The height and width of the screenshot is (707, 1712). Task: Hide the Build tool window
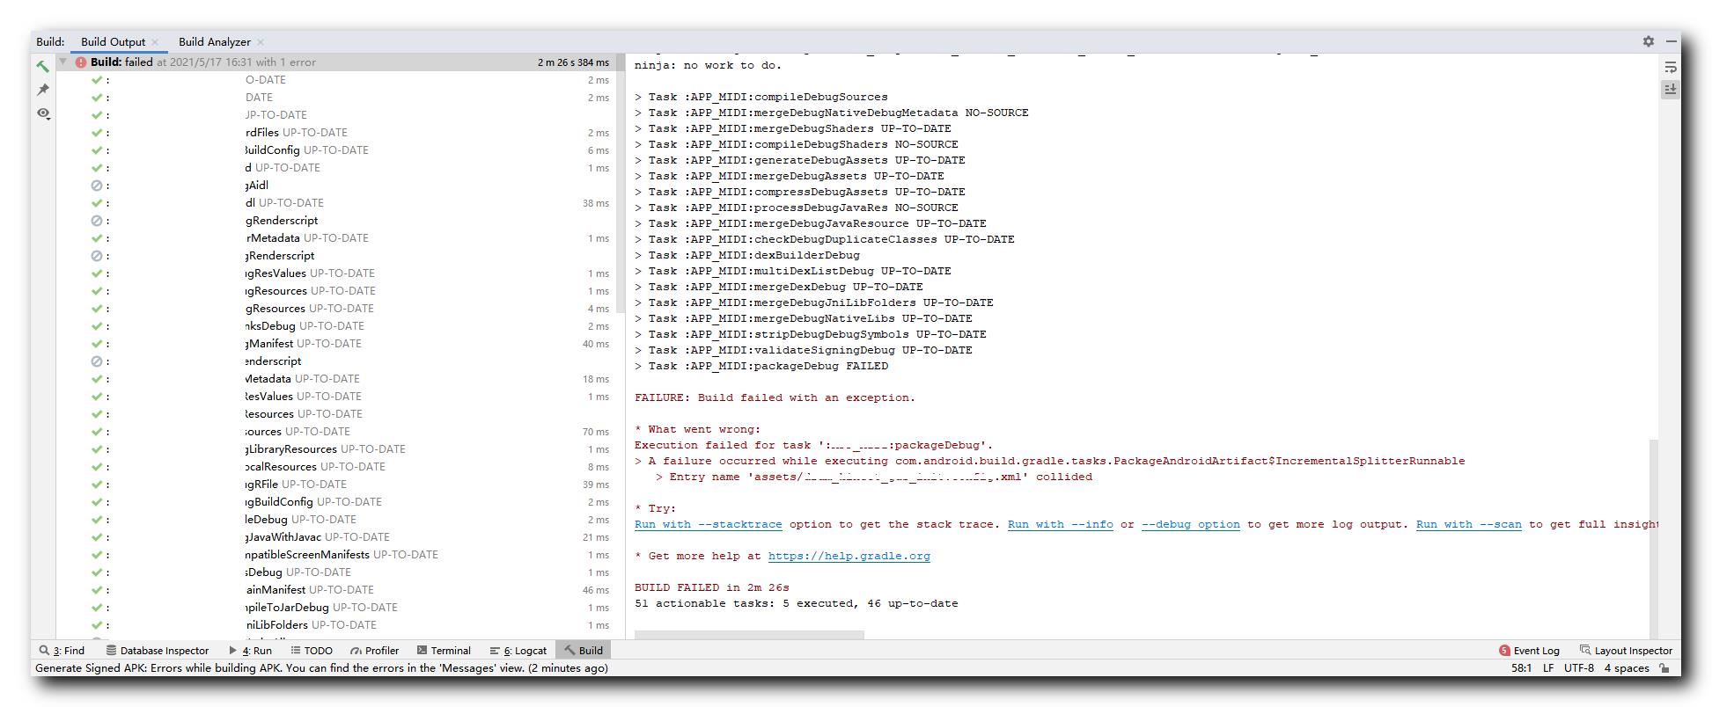click(1670, 41)
